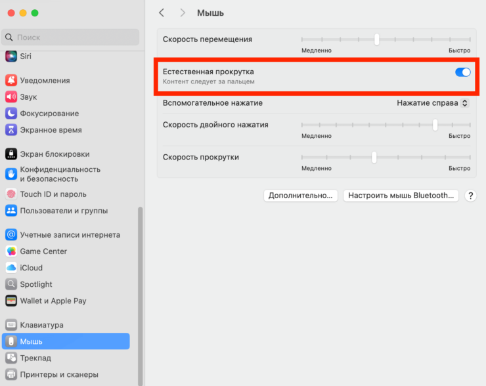Viewport: 486px width, 386px height.
Task: Open the iCloud cloud icon
Action: [x=11, y=268]
